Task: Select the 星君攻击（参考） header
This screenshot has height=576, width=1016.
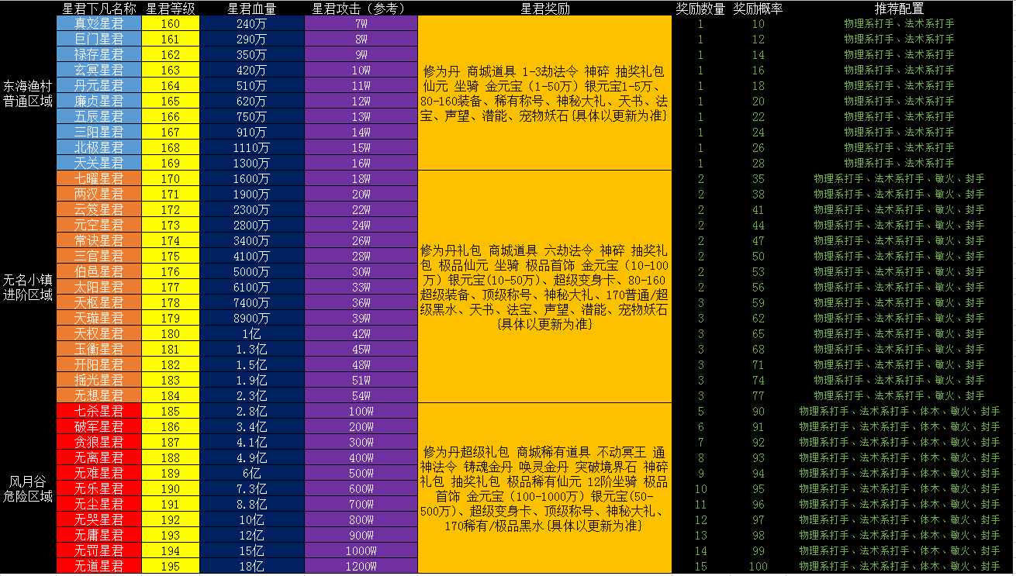Action: [x=361, y=9]
